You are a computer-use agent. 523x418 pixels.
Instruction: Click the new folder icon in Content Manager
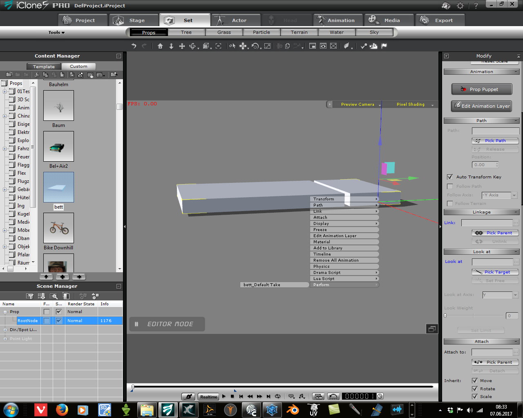click(x=9, y=75)
